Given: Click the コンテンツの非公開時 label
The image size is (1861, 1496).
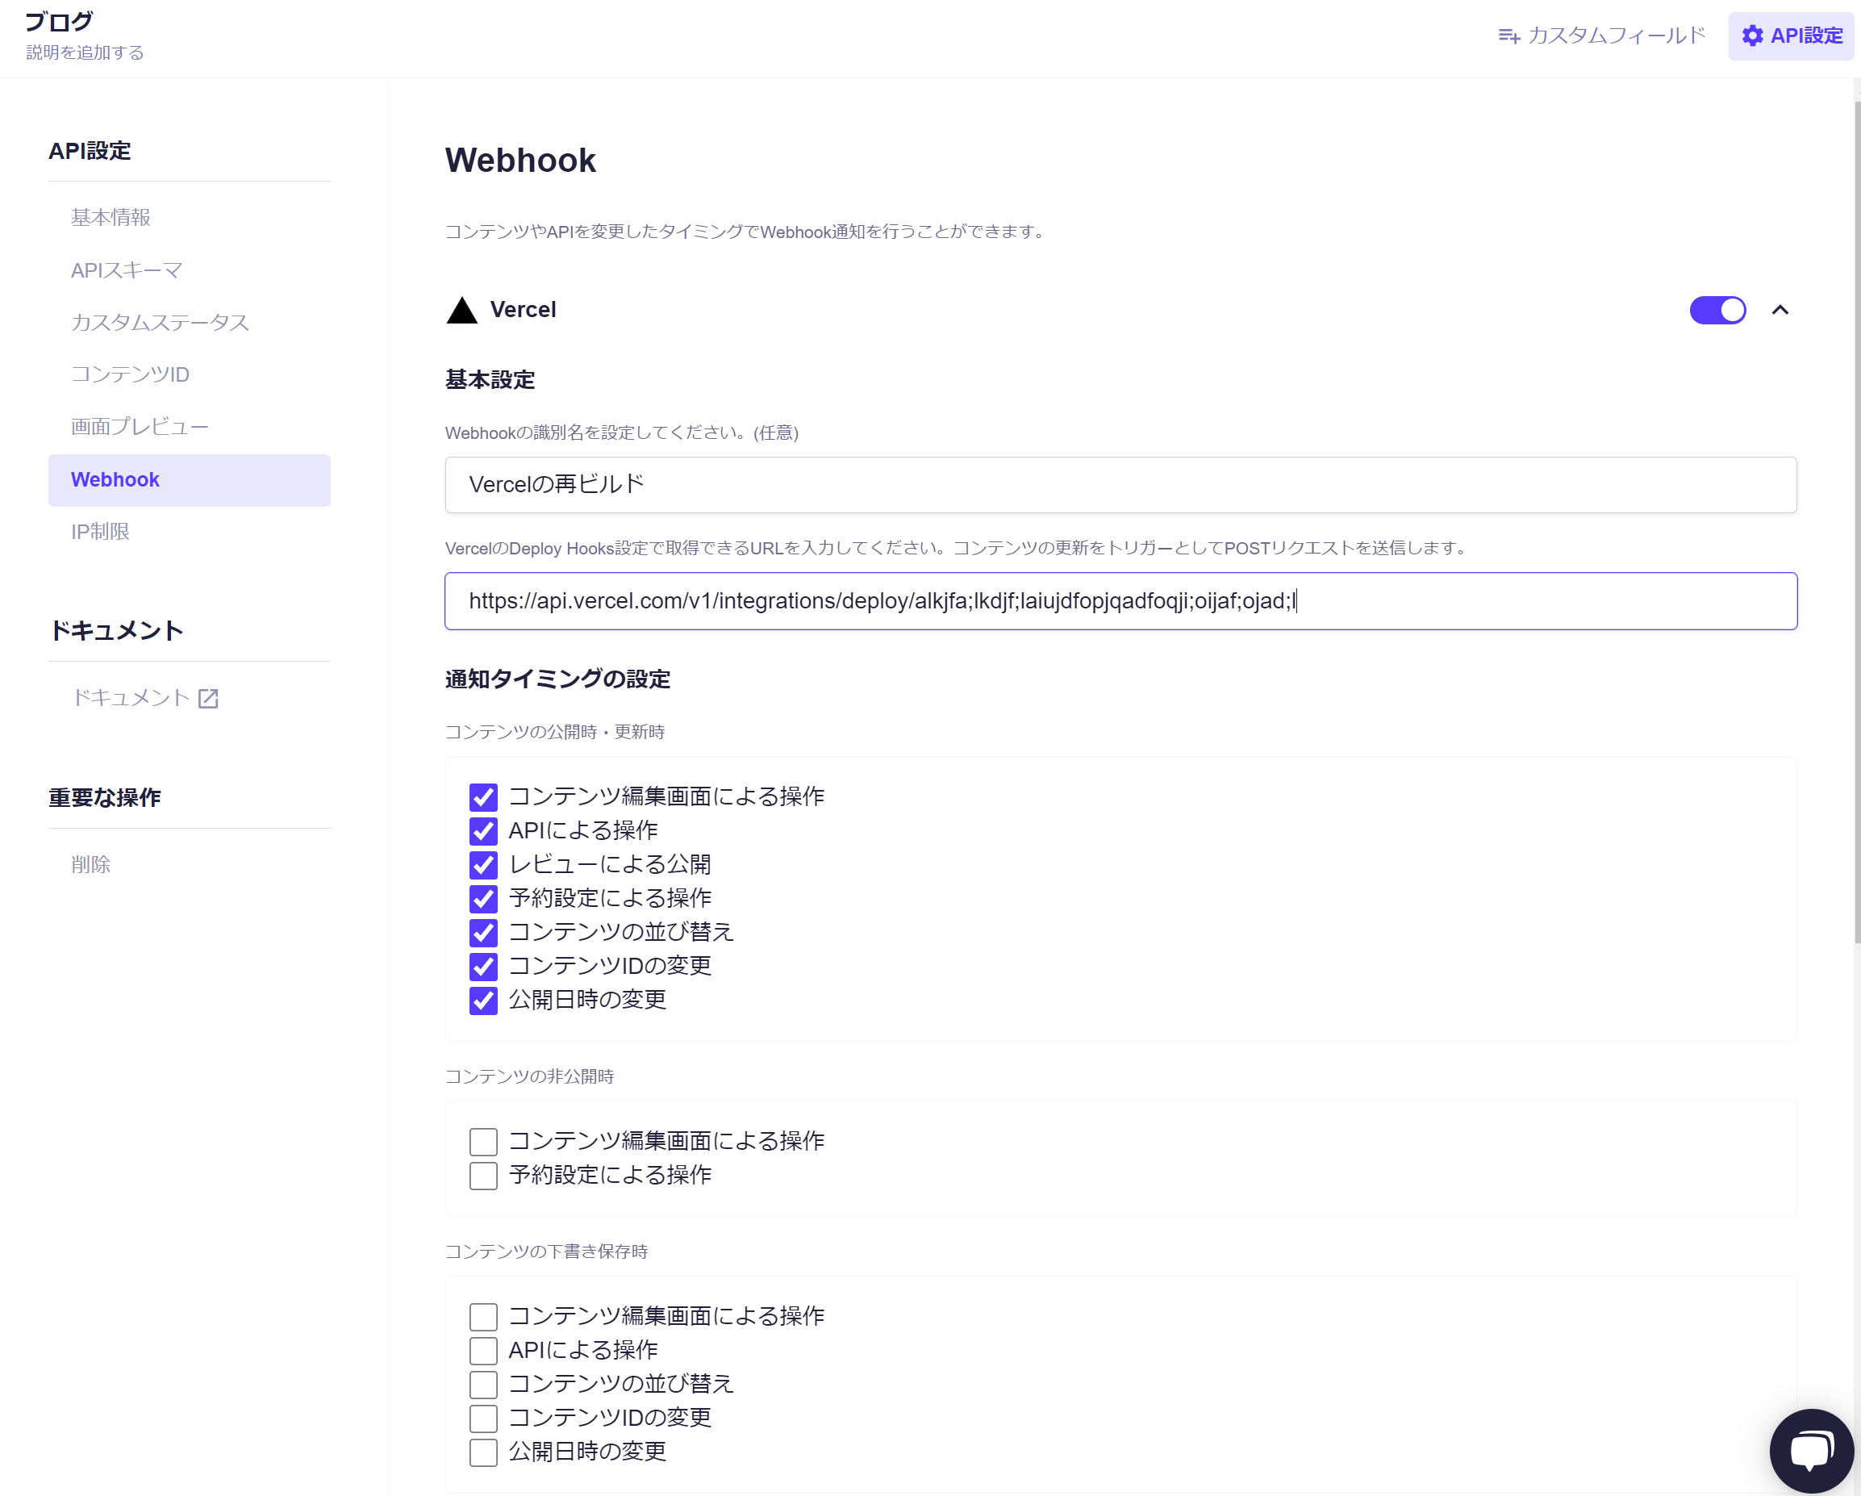Looking at the screenshot, I should [529, 1076].
